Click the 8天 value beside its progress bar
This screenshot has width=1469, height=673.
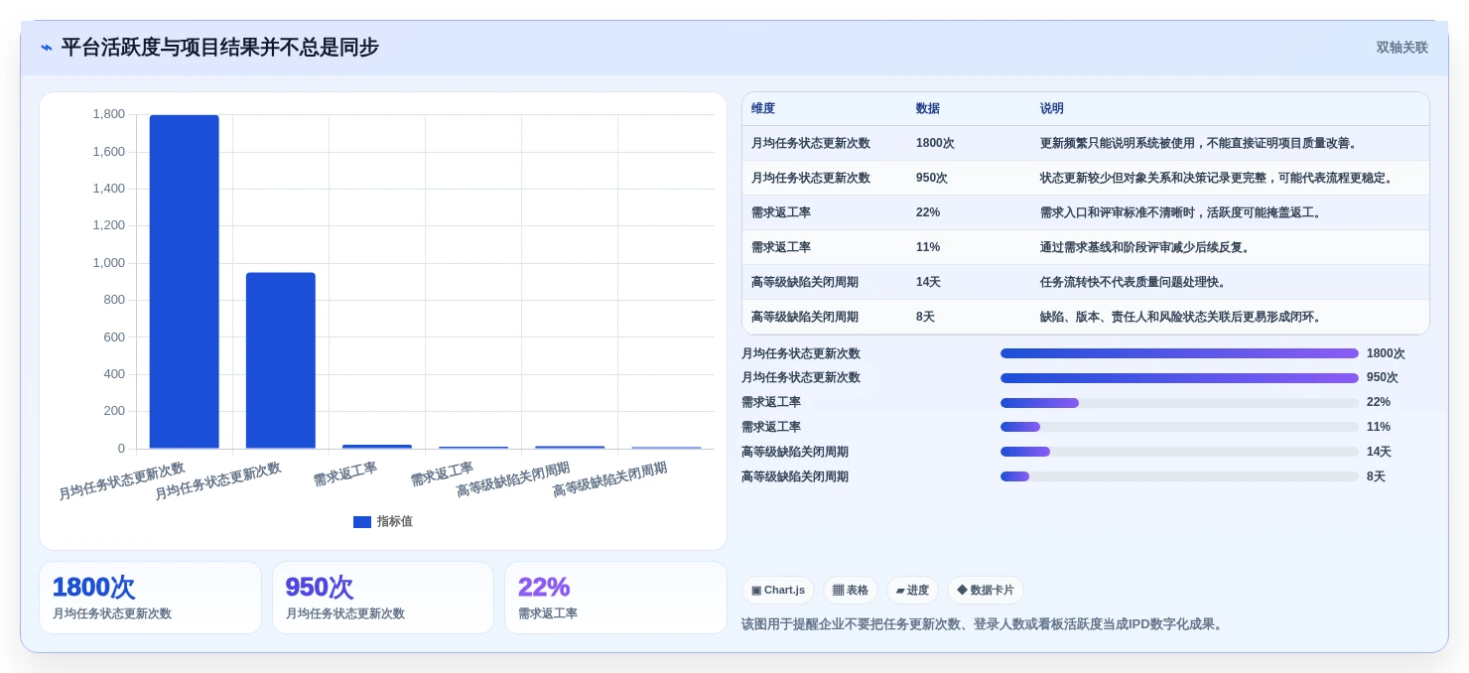(1376, 476)
